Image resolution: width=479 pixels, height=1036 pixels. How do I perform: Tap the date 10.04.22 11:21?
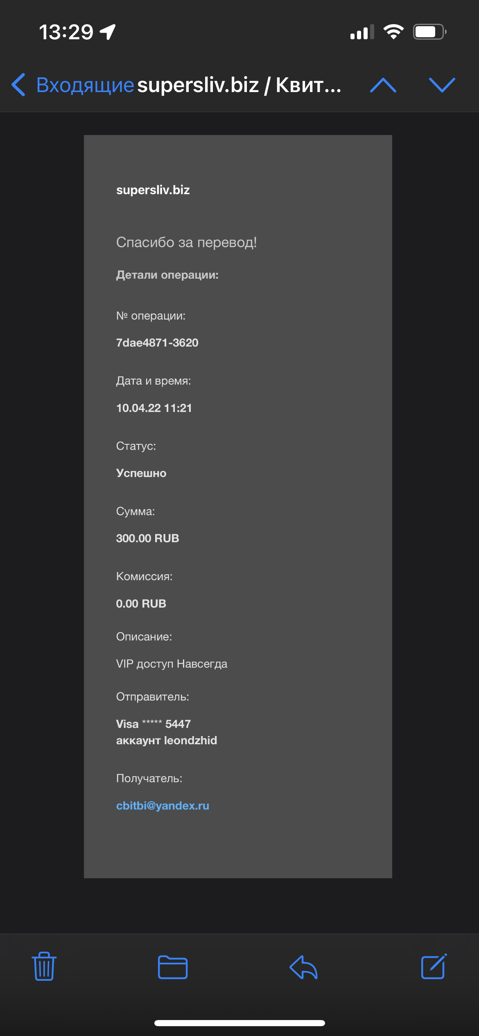point(154,408)
